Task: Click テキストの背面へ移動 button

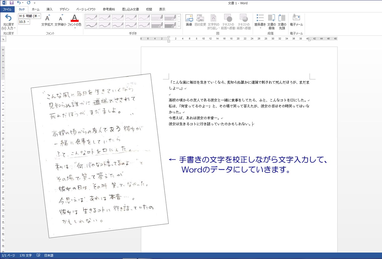Action: (x=244, y=22)
